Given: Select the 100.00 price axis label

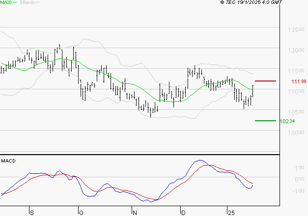Looking at the screenshot, I should 296,133.
